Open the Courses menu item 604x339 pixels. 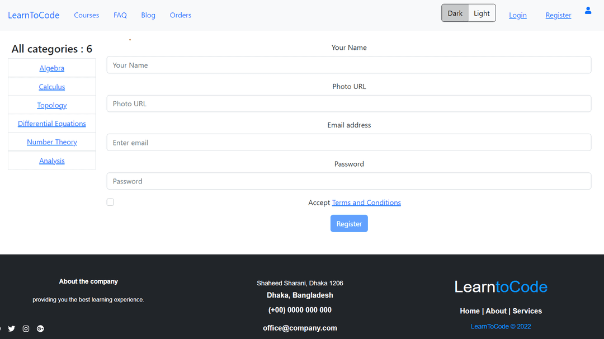[x=87, y=15]
